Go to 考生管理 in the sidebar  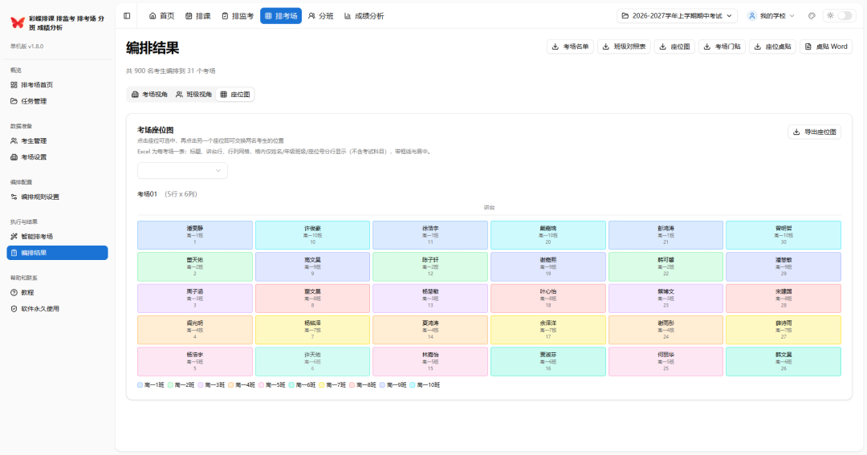58,141
